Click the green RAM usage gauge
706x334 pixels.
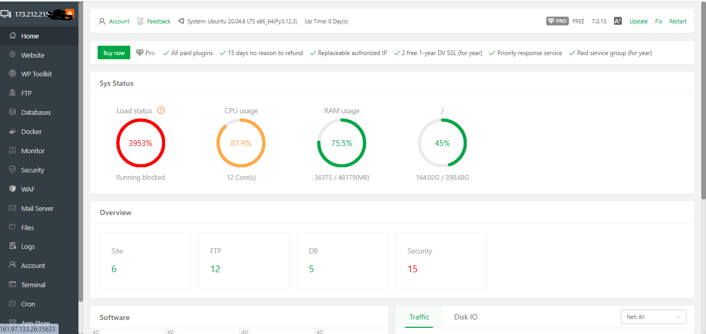point(342,143)
